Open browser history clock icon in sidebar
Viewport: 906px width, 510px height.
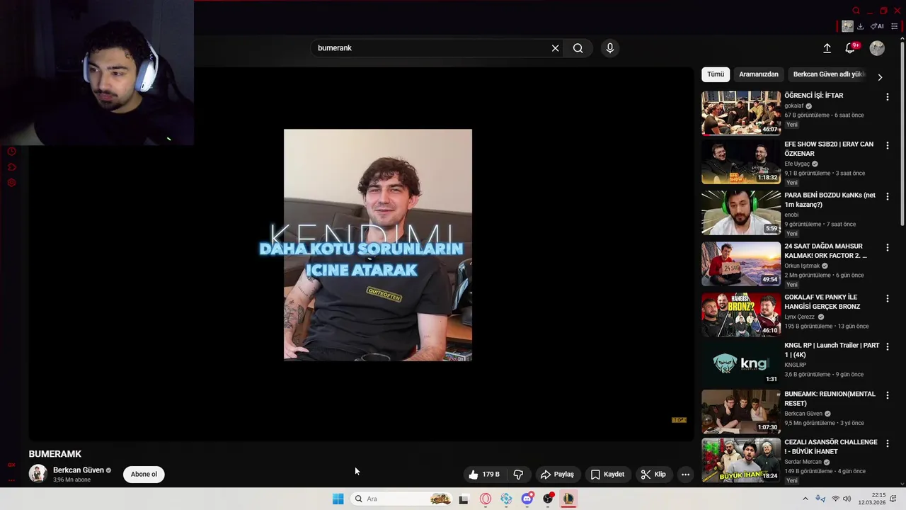[11, 152]
